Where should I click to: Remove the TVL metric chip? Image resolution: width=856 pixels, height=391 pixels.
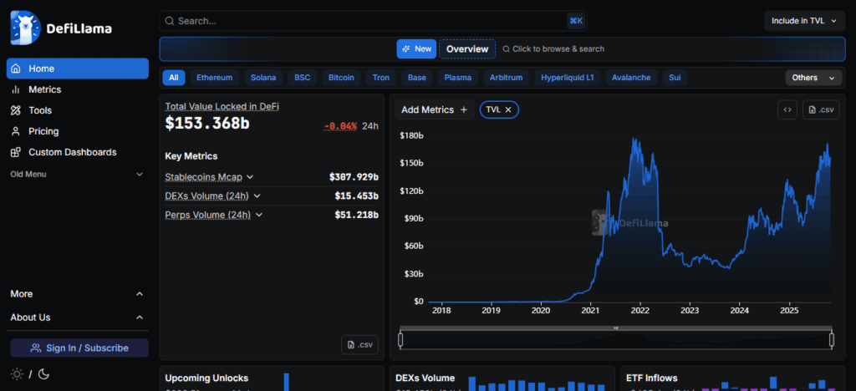point(508,109)
